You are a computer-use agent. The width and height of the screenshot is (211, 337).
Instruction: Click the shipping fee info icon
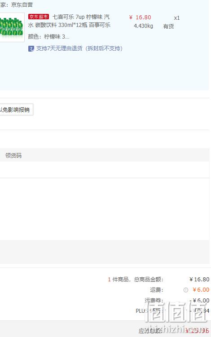pos(185,290)
